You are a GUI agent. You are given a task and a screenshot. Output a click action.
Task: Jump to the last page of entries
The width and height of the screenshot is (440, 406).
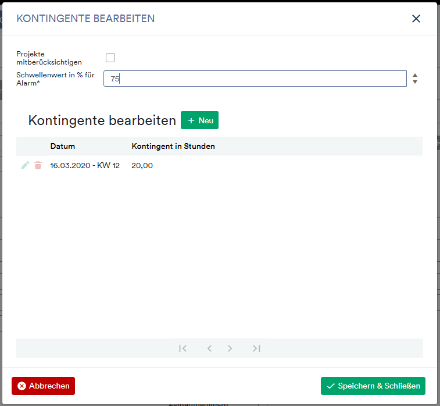click(x=256, y=348)
